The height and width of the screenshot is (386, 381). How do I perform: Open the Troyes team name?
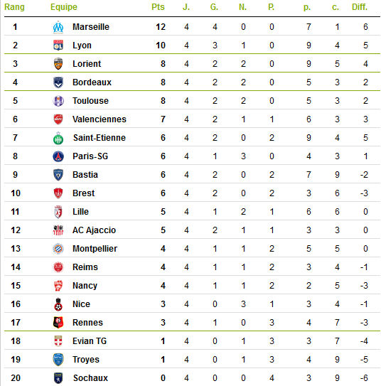(85, 360)
